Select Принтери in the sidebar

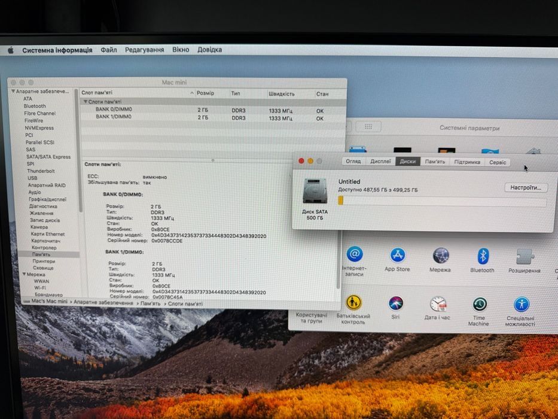[x=44, y=261]
